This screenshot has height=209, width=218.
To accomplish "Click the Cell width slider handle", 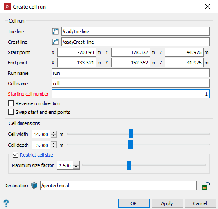I will click(131, 134).
